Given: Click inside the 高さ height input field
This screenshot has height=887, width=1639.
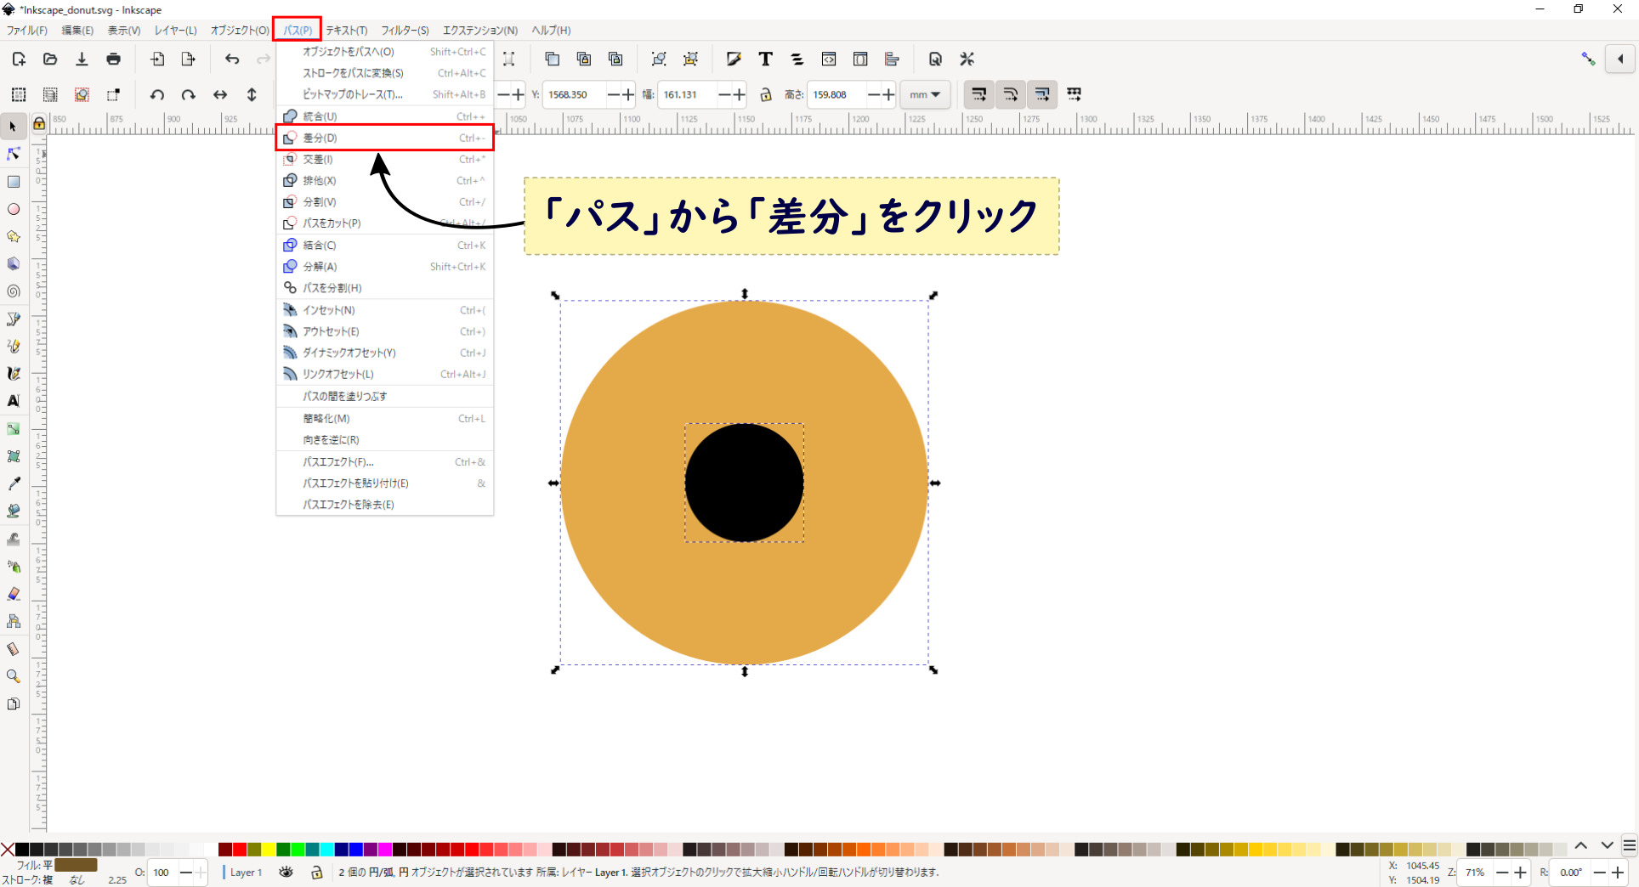Looking at the screenshot, I should 837,94.
